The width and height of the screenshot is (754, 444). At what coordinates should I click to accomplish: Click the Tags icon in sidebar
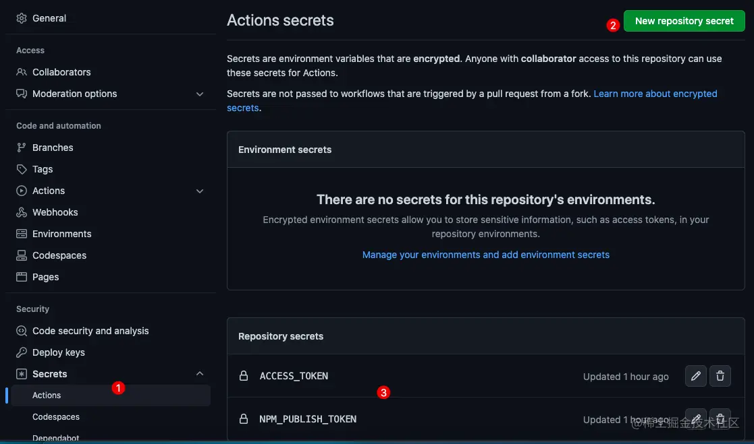point(22,169)
